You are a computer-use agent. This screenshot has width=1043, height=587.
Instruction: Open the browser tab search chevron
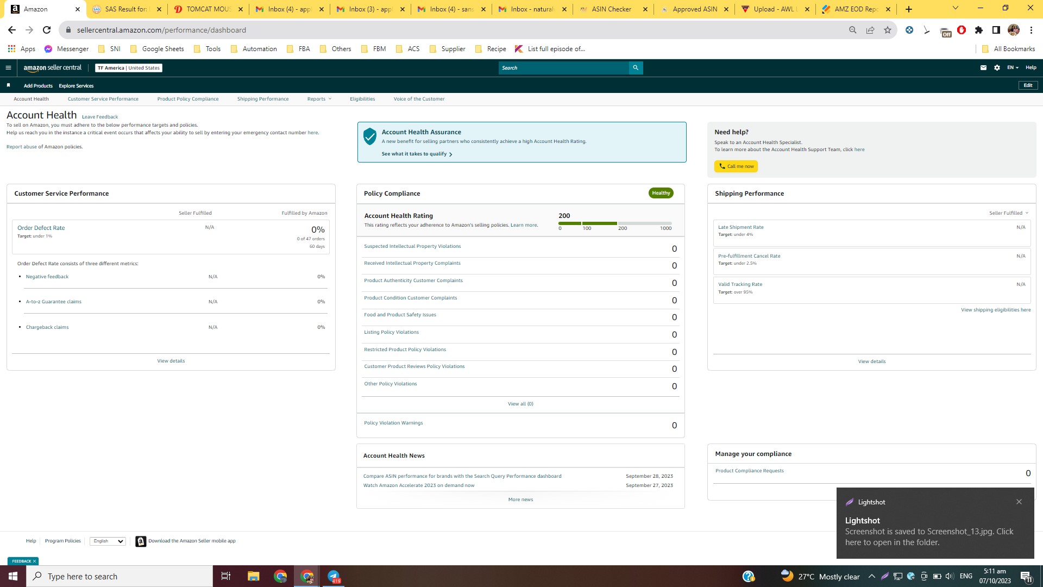click(x=956, y=8)
